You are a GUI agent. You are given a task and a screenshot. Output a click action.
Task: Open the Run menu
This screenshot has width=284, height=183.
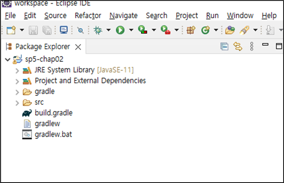[x=212, y=16]
